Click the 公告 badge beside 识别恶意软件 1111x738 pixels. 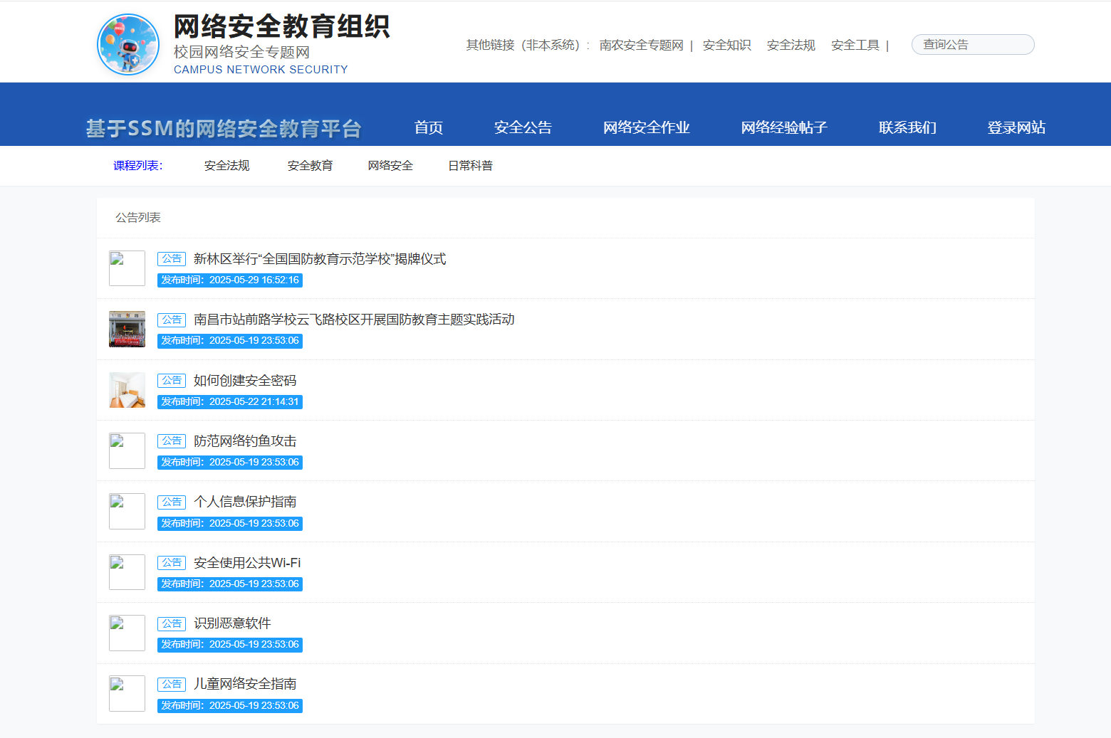click(172, 623)
